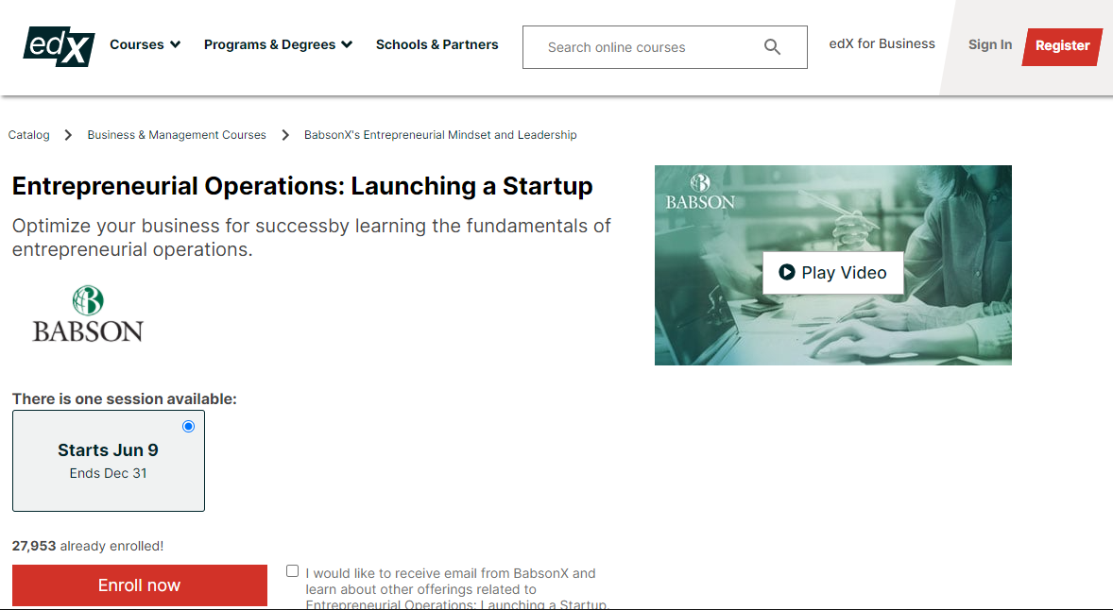Click the chevron after Business & Management Courses
This screenshot has width=1113, height=610.
[x=285, y=134]
